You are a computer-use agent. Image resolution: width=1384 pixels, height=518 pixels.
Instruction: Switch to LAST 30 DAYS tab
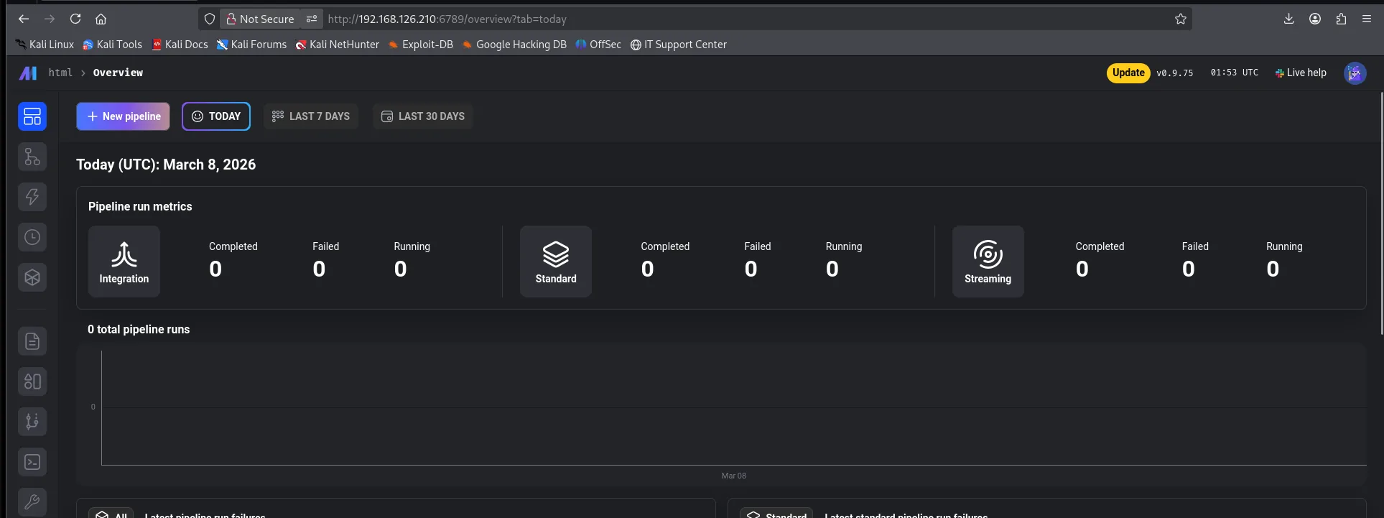423,116
